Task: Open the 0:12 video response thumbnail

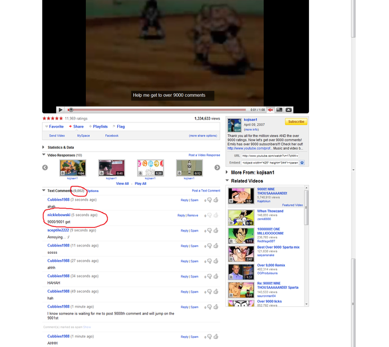Action: pos(189,168)
